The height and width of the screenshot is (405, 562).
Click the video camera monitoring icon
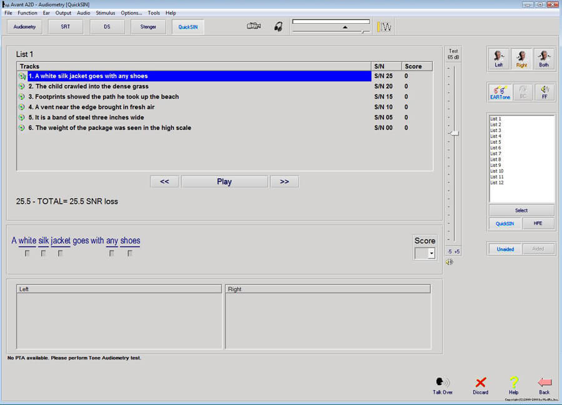[254, 26]
